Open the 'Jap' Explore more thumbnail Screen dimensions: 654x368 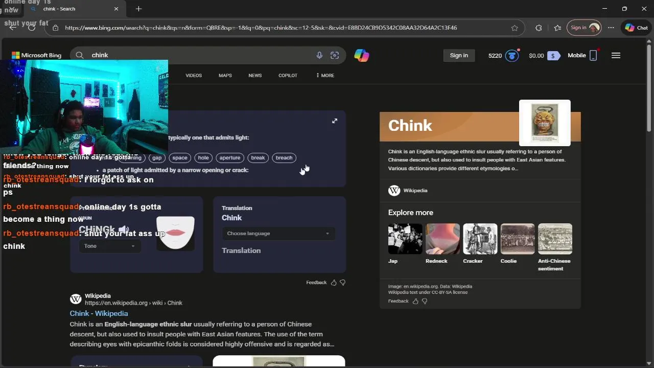click(x=405, y=239)
